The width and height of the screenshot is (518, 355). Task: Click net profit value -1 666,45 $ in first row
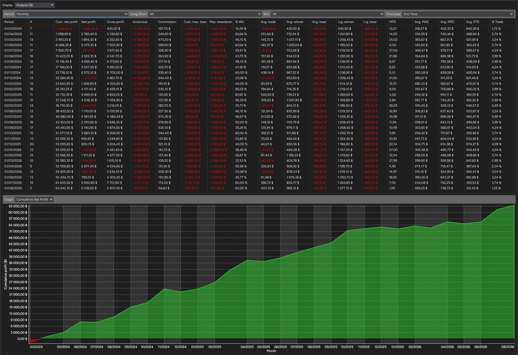[89, 29]
